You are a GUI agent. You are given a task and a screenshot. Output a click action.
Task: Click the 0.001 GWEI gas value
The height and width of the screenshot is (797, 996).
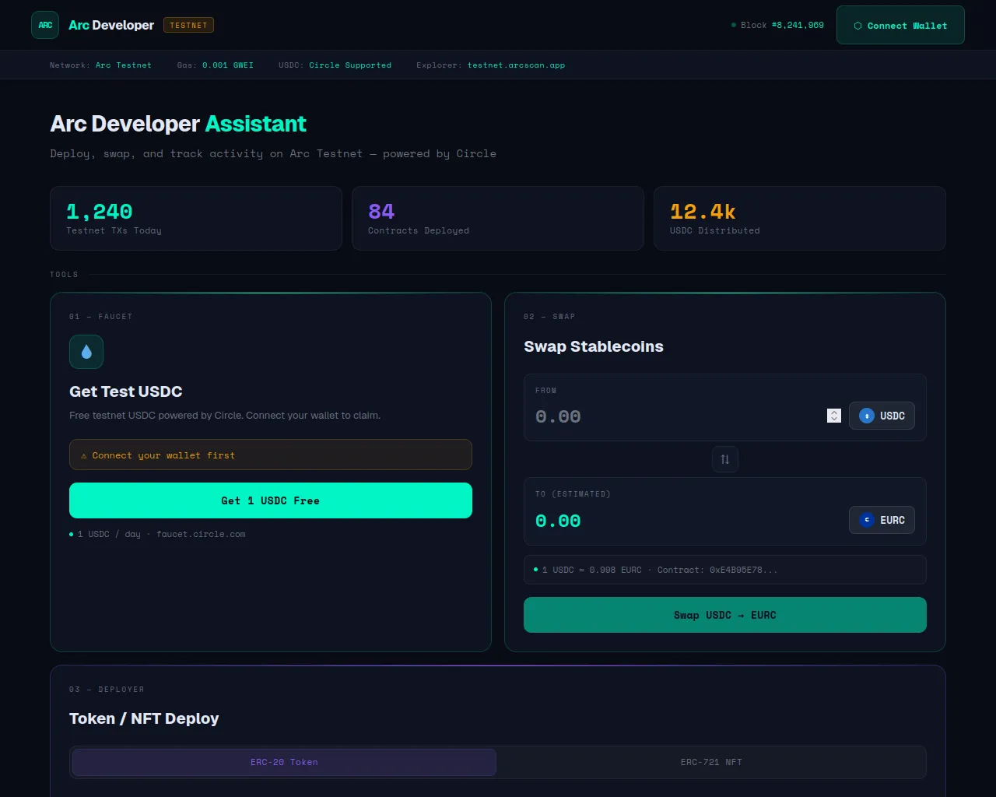click(228, 65)
